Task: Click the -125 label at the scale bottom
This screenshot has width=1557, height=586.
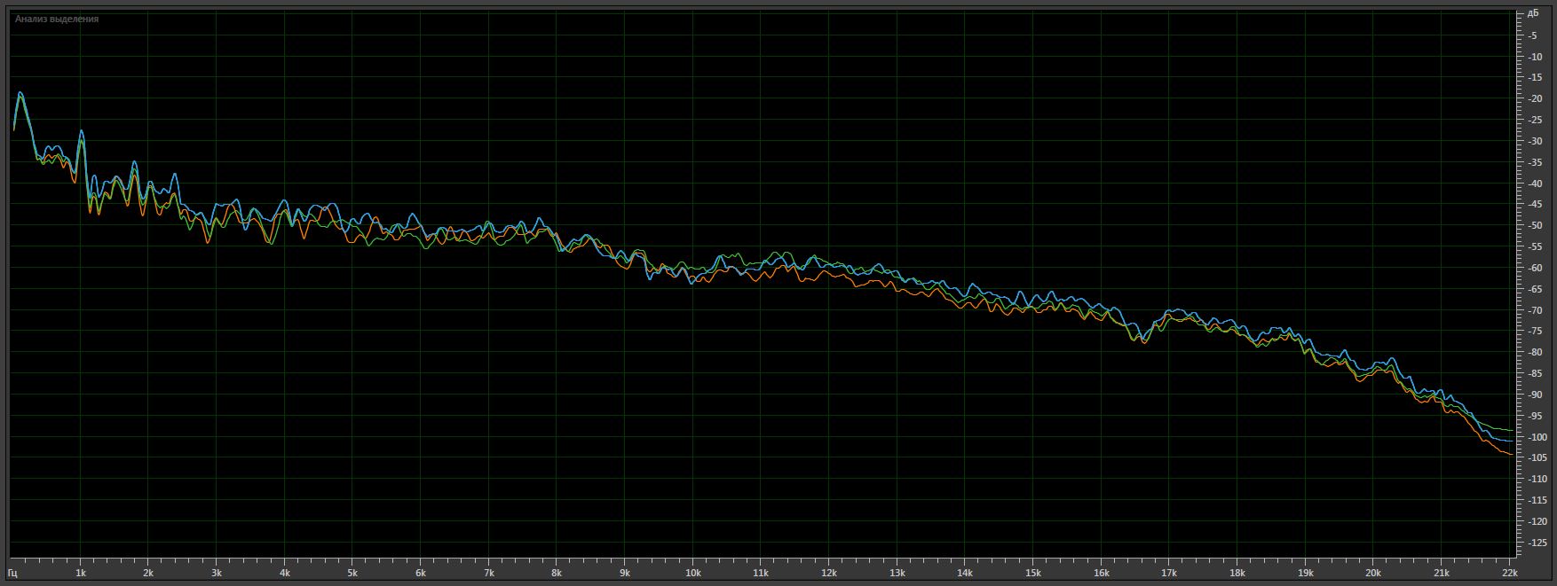Action: pos(1533,543)
